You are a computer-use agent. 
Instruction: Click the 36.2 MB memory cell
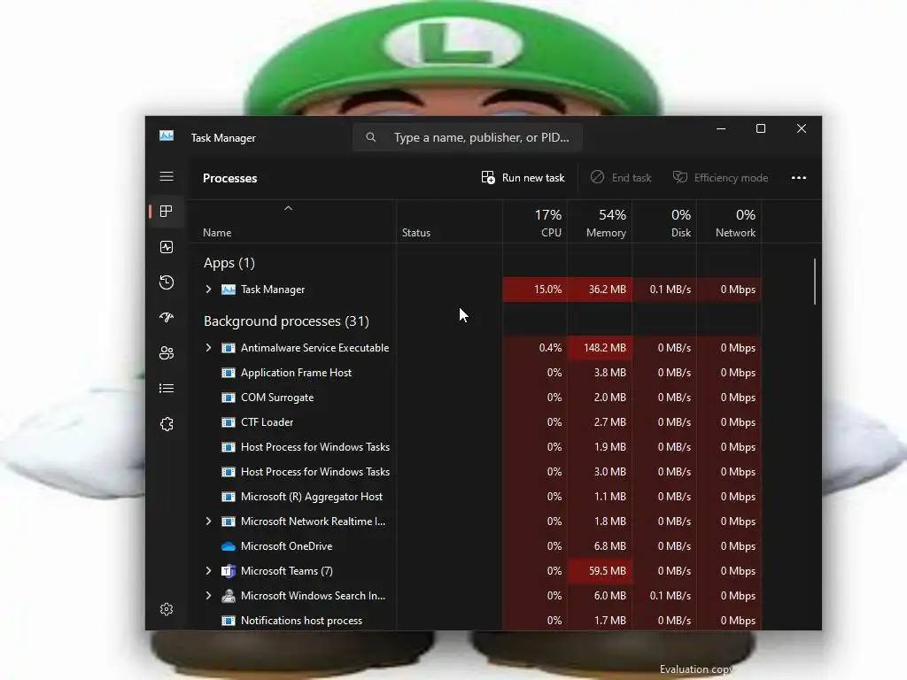tap(600, 290)
